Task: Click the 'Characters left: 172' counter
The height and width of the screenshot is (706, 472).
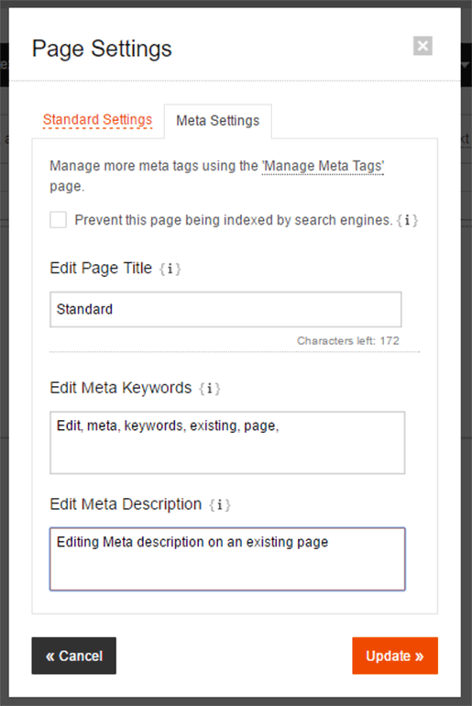Action: click(x=347, y=341)
